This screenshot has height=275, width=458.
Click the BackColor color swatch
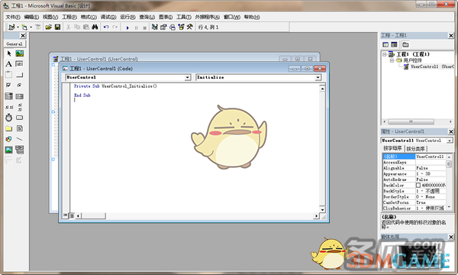(418, 186)
